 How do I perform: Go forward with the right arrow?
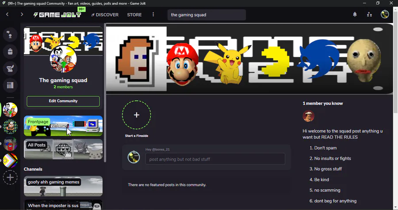coord(22,15)
